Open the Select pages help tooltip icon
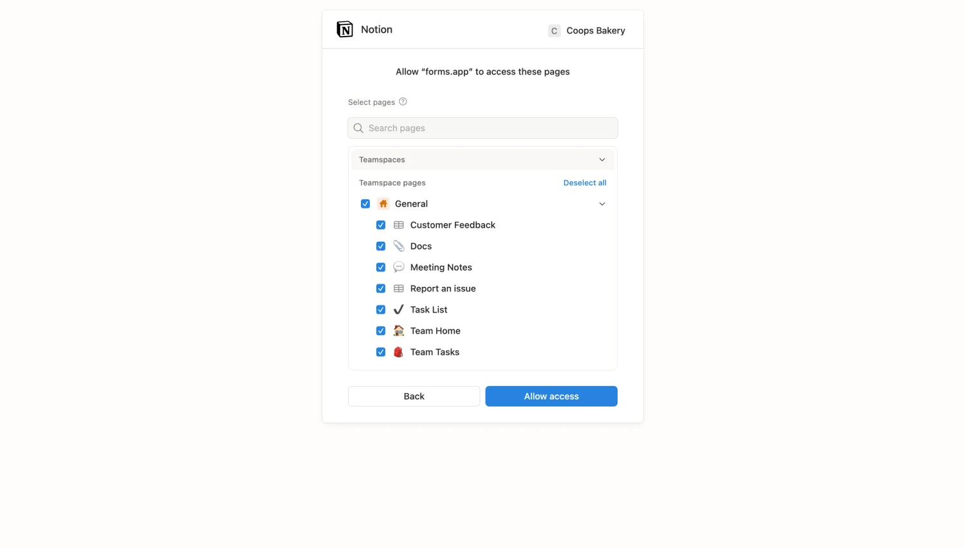The height and width of the screenshot is (548, 965). pyautogui.click(x=403, y=102)
